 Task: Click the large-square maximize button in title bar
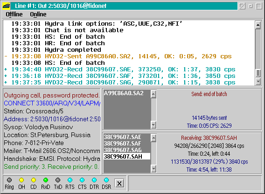click(x=259, y=6)
